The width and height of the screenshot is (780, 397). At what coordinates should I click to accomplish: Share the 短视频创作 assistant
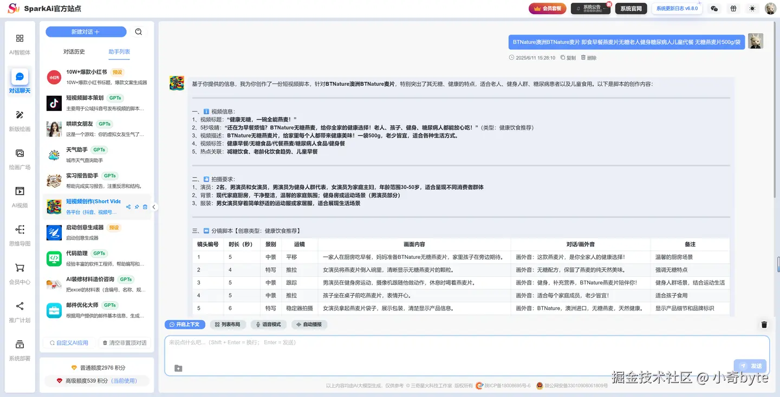pyautogui.click(x=128, y=207)
